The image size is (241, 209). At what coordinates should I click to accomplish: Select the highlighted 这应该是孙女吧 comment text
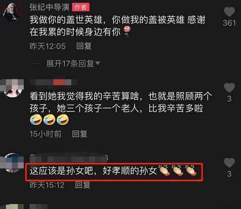pos(93,171)
